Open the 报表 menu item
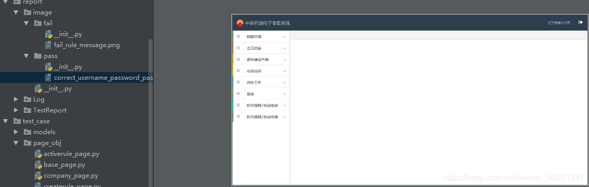 click(x=262, y=94)
